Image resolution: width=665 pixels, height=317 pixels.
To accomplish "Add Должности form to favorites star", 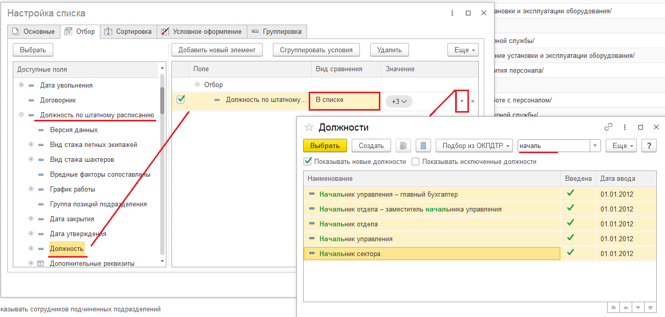I will (x=309, y=128).
